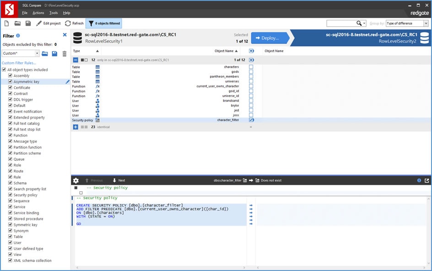Image resolution: width=432 pixels, height=271 pixels.
Task: Click SQL Compare logo icon
Action: (9, 10)
